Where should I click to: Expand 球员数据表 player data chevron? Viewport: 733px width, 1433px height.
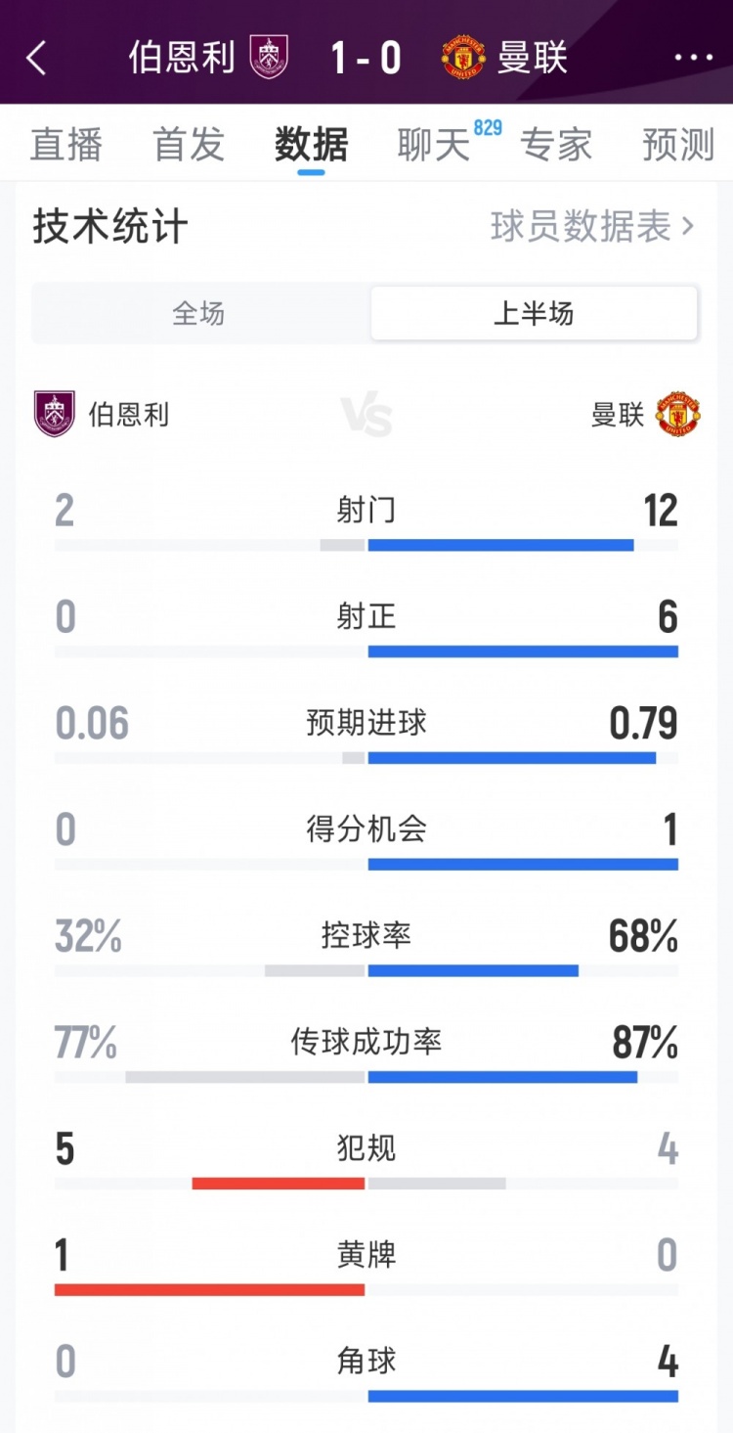pyautogui.click(x=687, y=227)
